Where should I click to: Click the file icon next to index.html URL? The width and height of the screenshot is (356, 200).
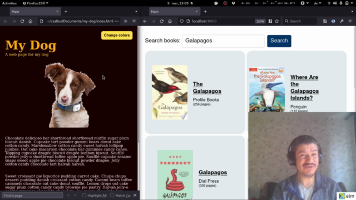click(41, 21)
